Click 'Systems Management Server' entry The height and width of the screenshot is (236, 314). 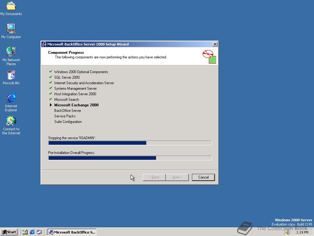tap(75, 88)
